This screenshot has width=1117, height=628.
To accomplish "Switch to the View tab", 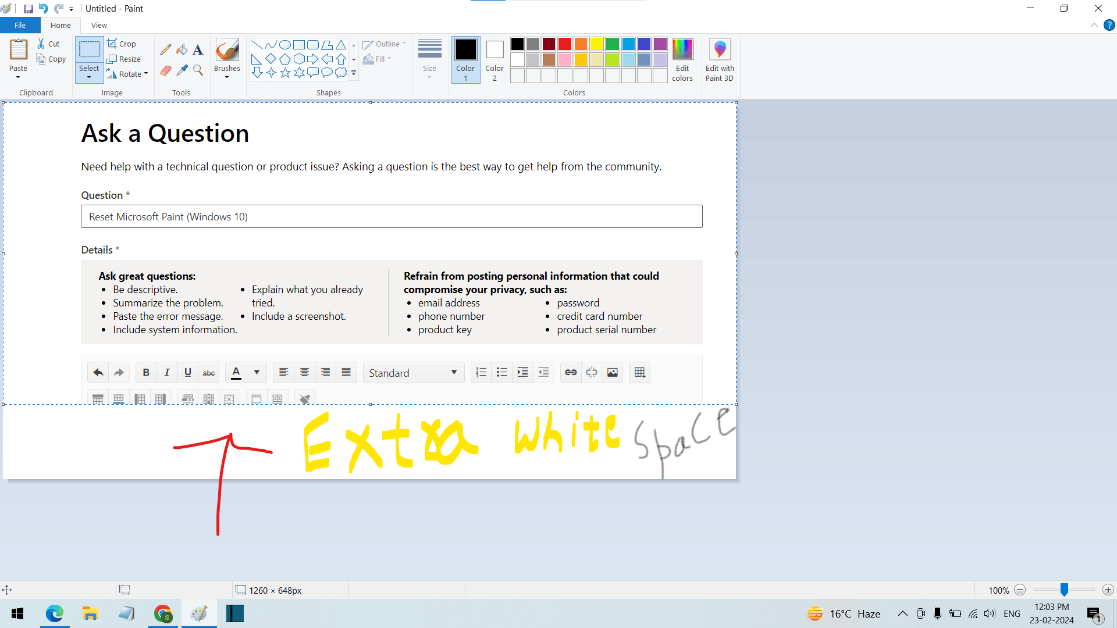I will pyautogui.click(x=99, y=25).
